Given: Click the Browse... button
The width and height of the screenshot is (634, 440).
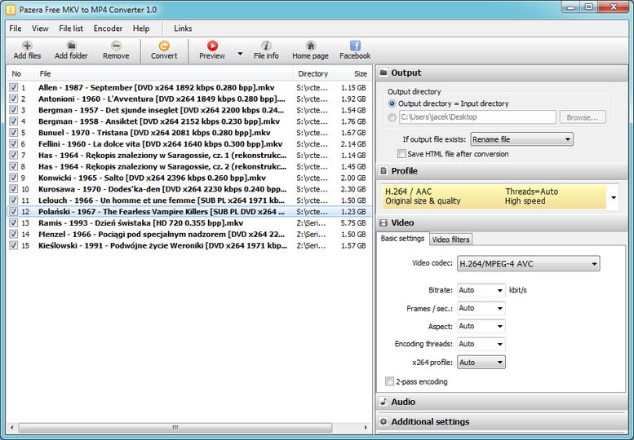Looking at the screenshot, I should click(x=583, y=117).
